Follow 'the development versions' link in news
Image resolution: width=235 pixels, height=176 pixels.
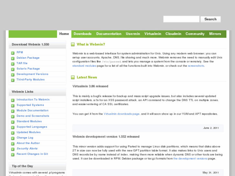coord(190,159)
